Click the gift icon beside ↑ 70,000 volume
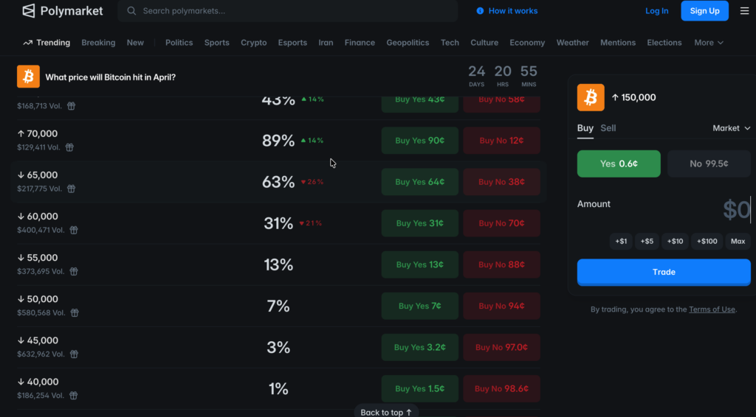 [69, 147]
